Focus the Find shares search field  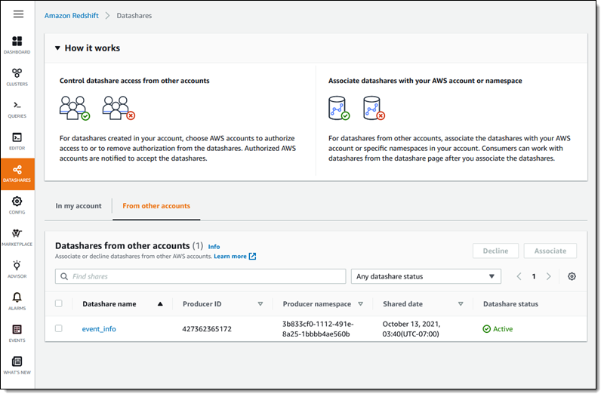tap(200, 276)
